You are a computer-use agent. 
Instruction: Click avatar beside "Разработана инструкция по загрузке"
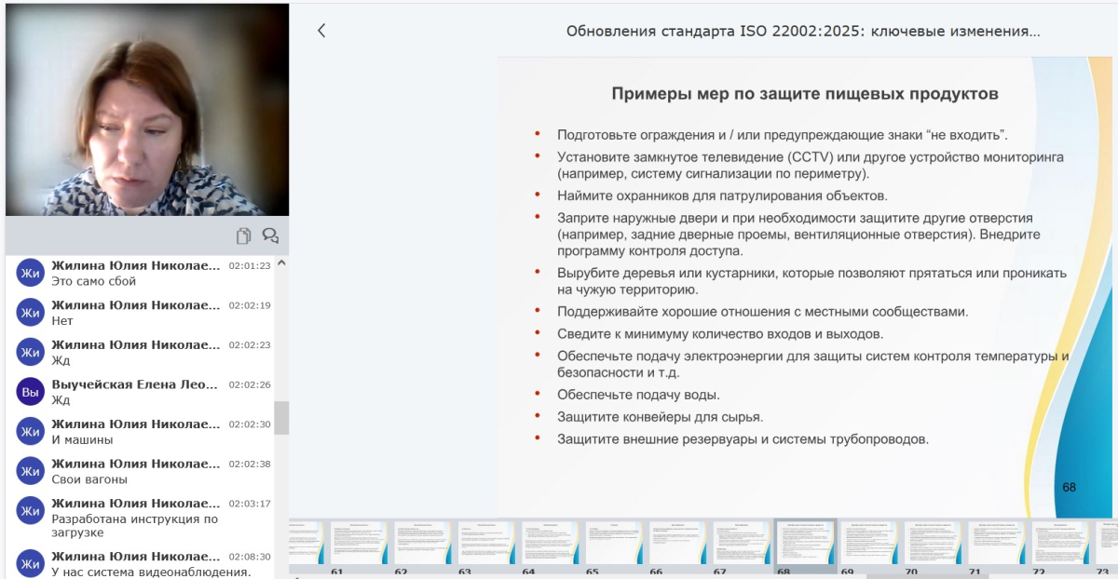[31, 511]
